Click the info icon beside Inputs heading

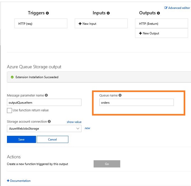pyautogui.click(x=108, y=13)
